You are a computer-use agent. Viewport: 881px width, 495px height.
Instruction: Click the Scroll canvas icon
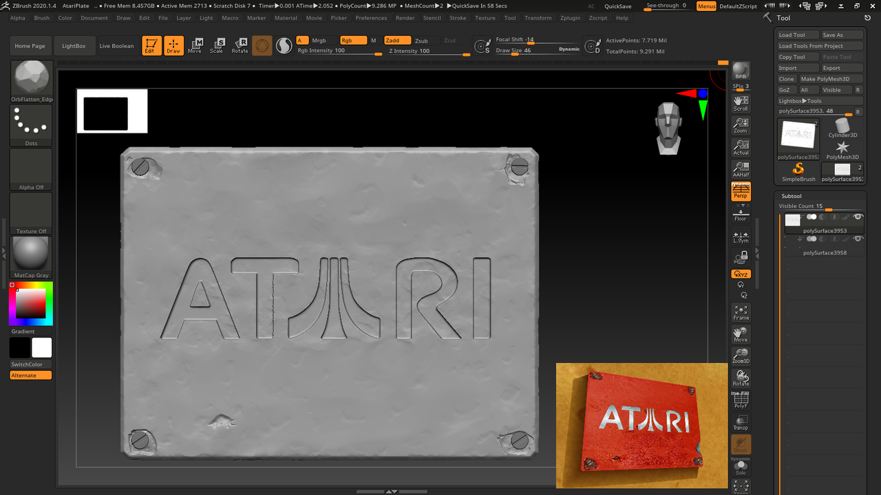pos(741,103)
